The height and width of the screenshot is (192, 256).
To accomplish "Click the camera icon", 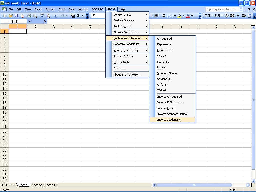I will click(244, 16).
